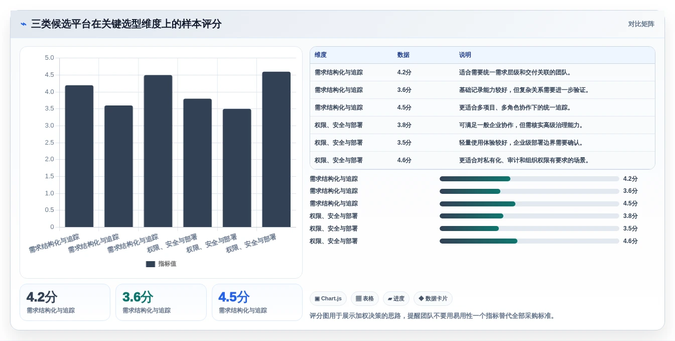Image resolution: width=675 pixels, height=341 pixels.
Task: Click the shortest chart bar at 3.5
Action: [237, 168]
